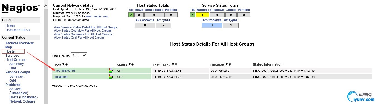Click the green Up host count
Image resolution: width=376 pixels, height=104 pixels.
pos(131,15)
